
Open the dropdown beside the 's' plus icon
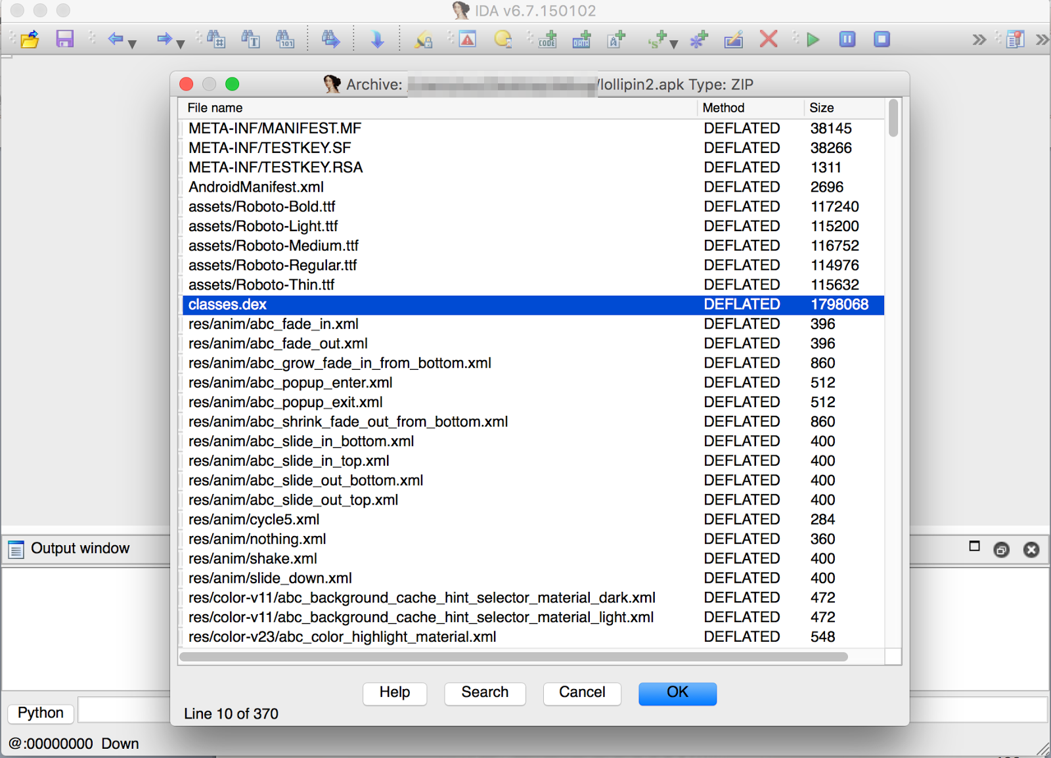pyautogui.click(x=673, y=44)
